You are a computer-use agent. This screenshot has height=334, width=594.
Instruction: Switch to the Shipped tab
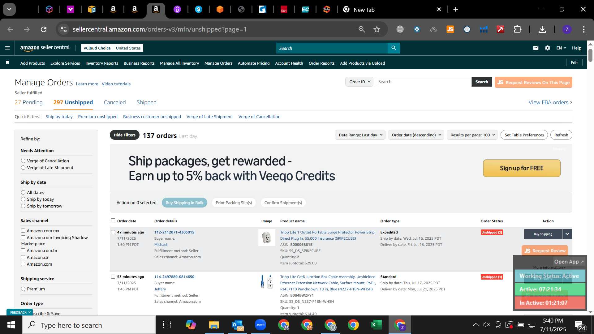[x=147, y=102]
